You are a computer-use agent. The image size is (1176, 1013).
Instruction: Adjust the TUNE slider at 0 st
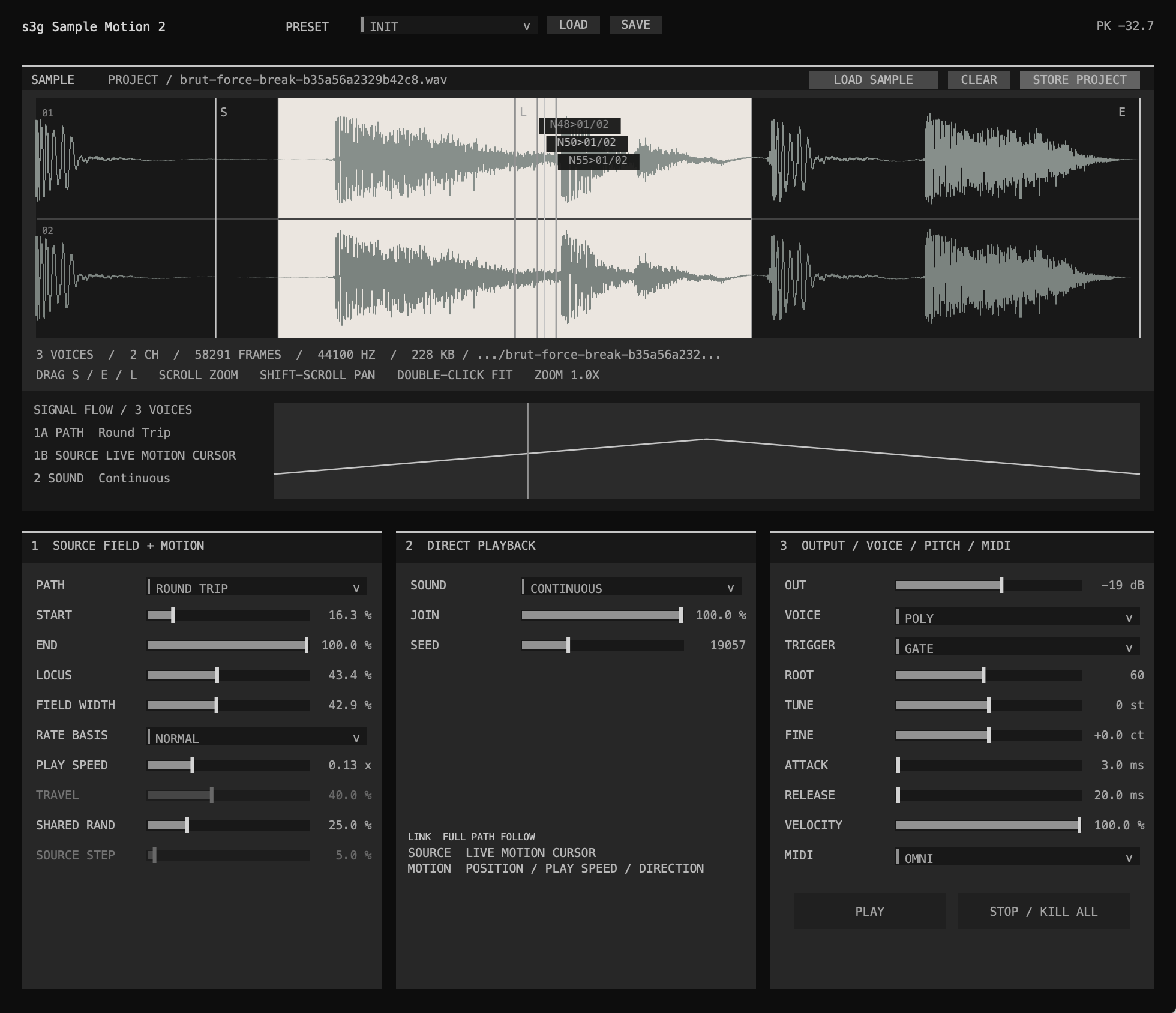coord(989,705)
